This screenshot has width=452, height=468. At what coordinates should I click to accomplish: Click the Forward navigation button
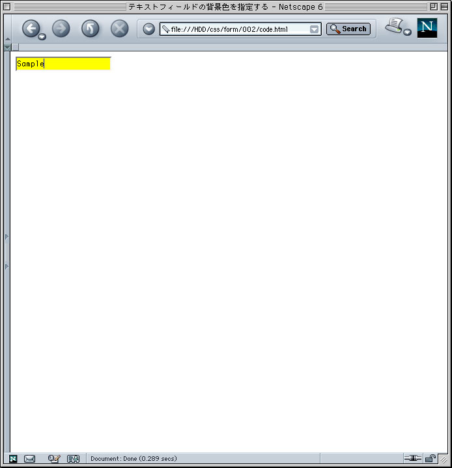click(x=61, y=29)
